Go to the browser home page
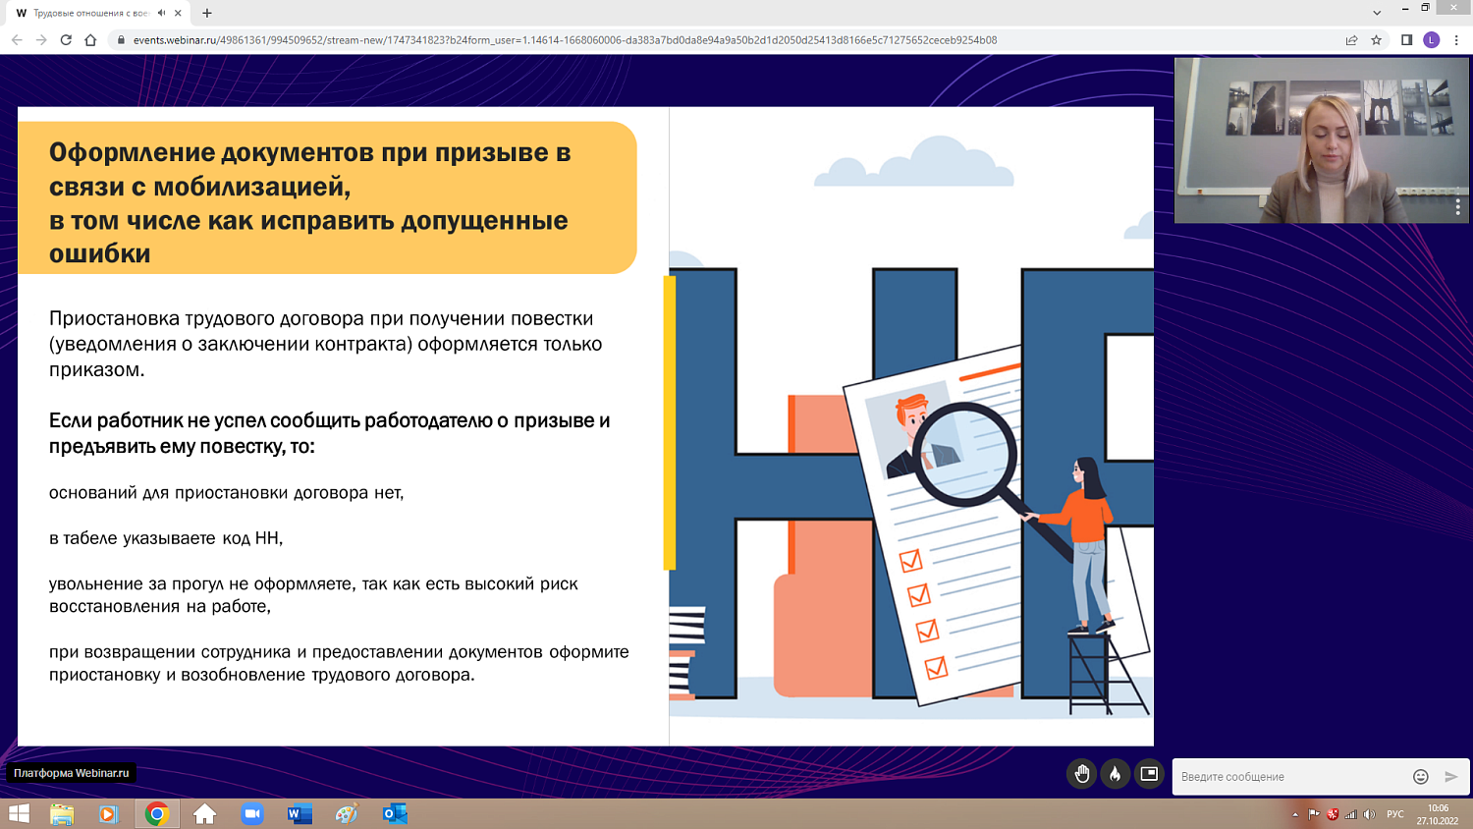 click(x=90, y=40)
